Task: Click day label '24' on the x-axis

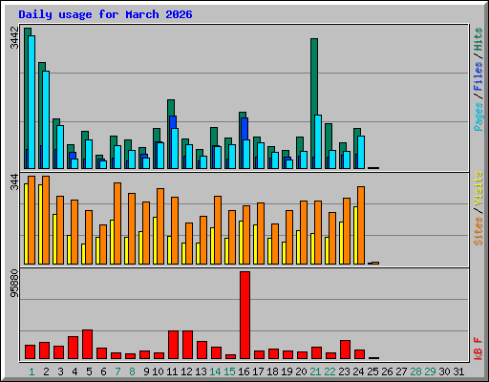Action: point(358,371)
